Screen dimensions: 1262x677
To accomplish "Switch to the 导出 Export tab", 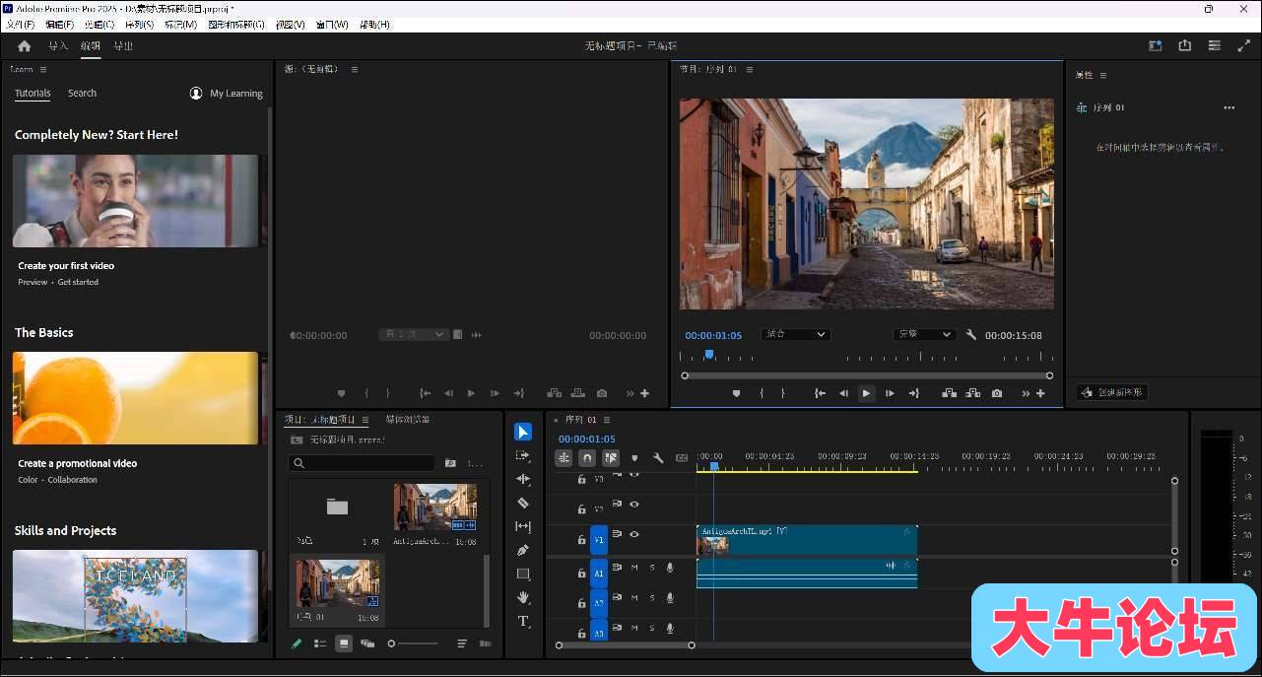I will point(123,45).
